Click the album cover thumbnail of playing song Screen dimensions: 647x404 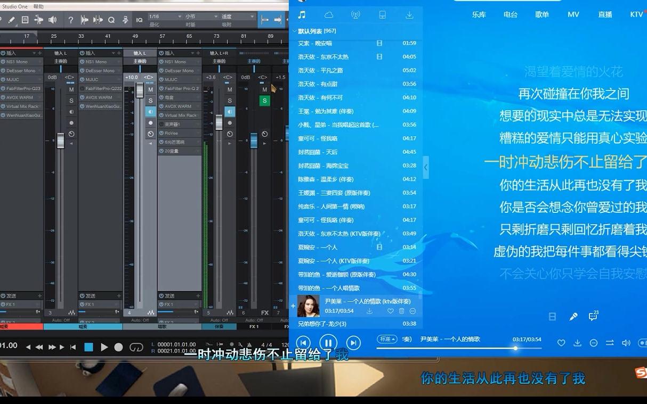click(x=308, y=306)
